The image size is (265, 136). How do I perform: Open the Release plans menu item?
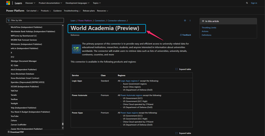(89, 11)
